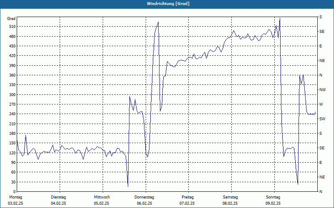Click the Samstag day label
This screenshot has height=208, width=334.
(x=230, y=197)
